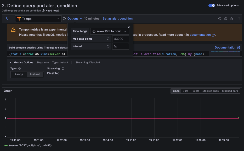244x151 pixels.
Task: Open the Tempo data source selector
Action: click(38, 19)
